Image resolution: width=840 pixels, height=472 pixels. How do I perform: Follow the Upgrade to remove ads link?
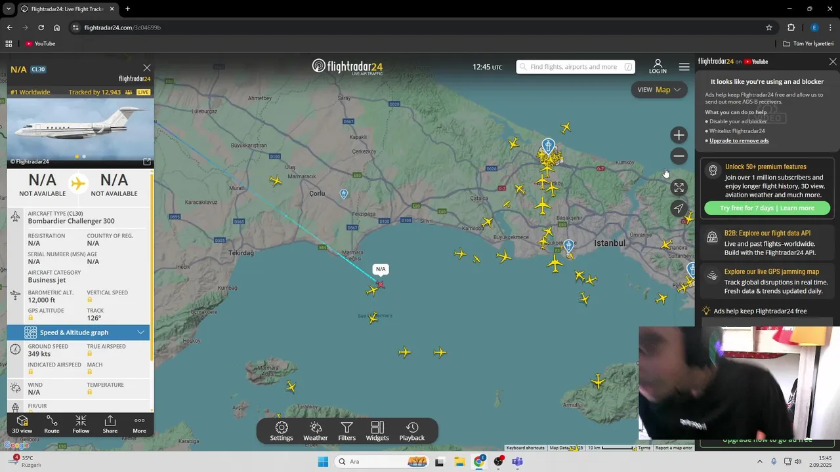click(x=739, y=141)
